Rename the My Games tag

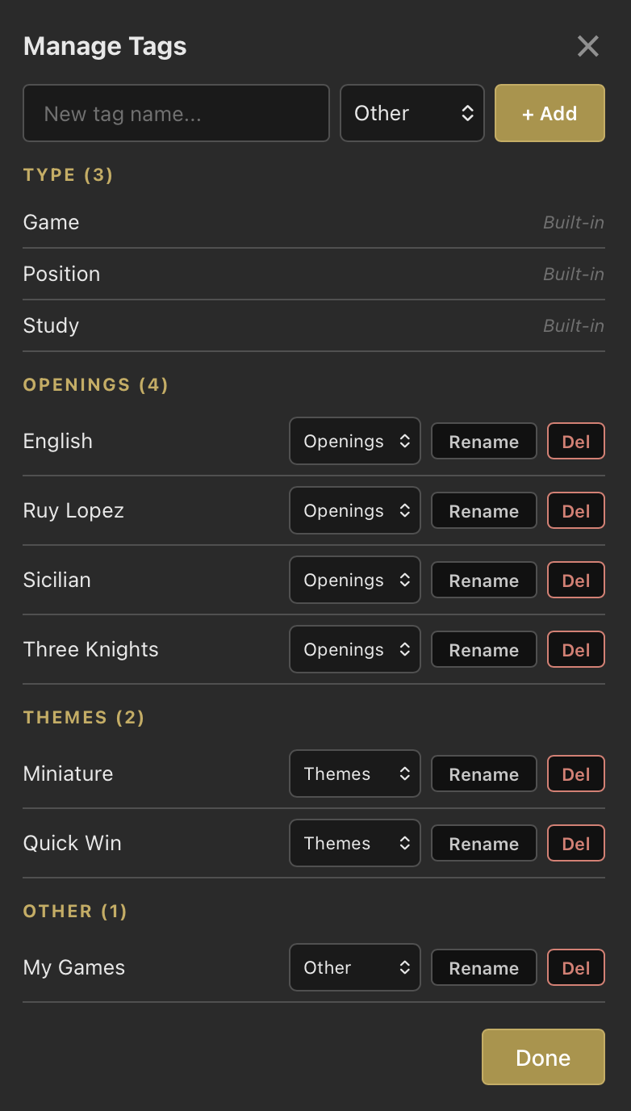[x=483, y=967]
